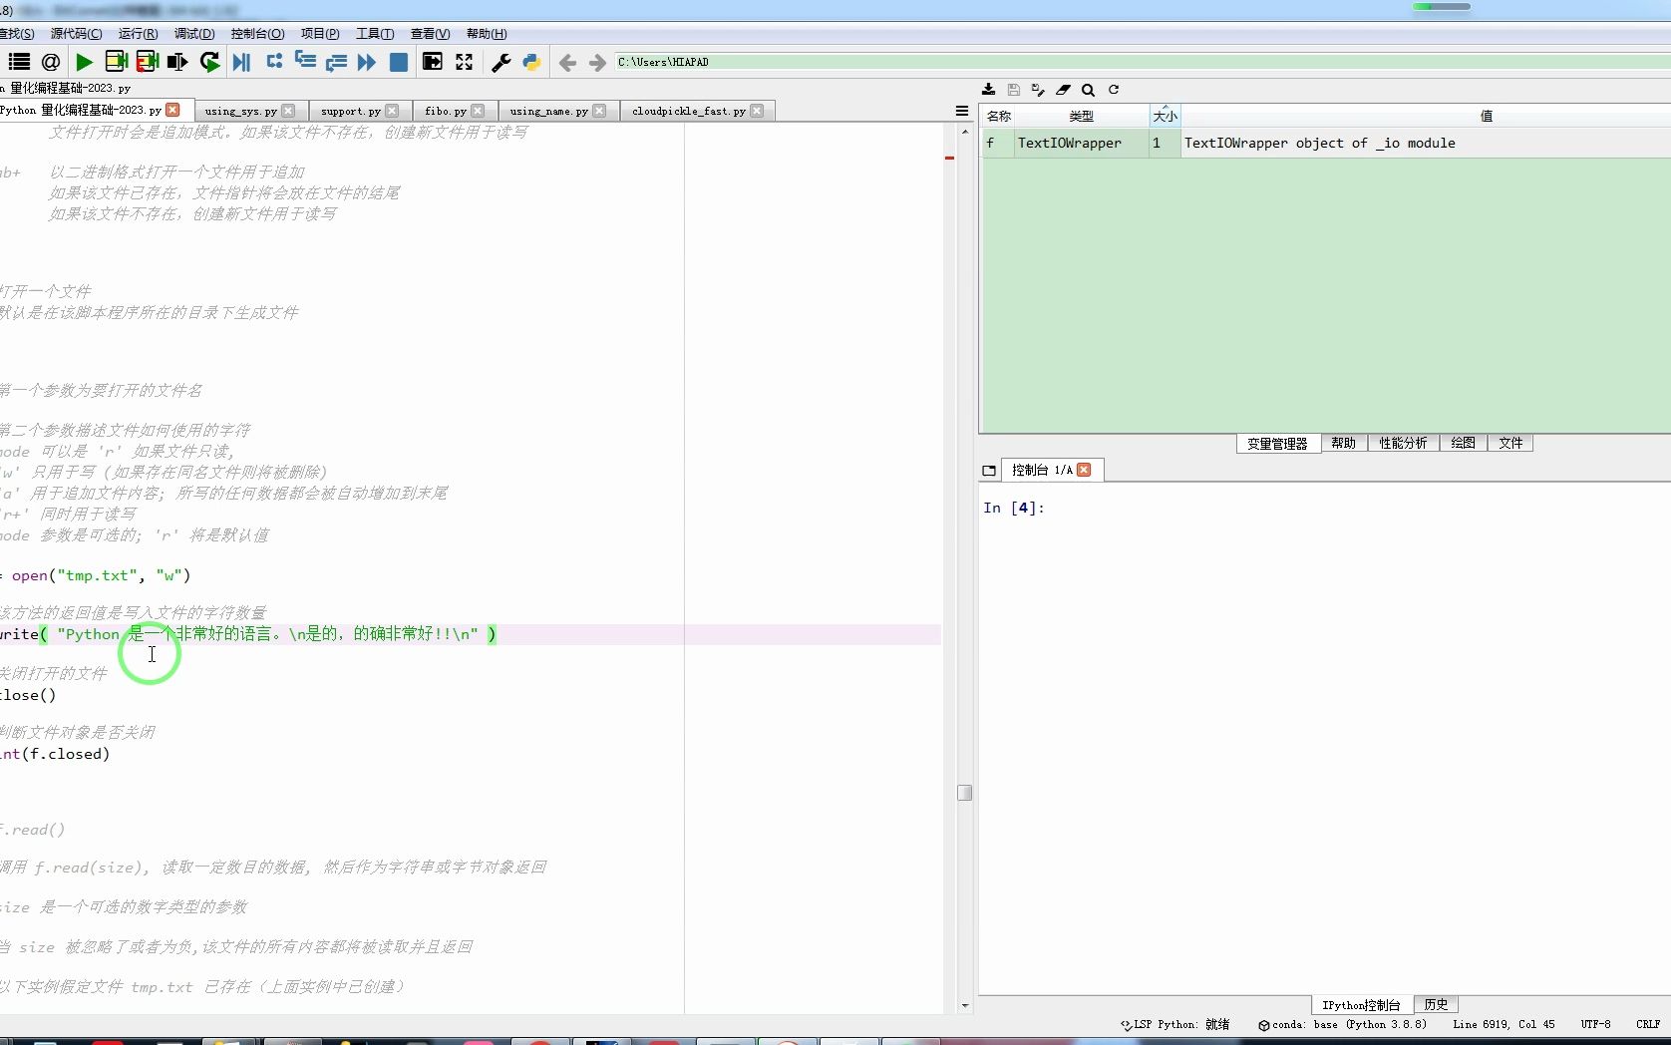1671x1045 pixels.
Task: Close the 控制台 1/A console tab
Action: click(1084, 470)
